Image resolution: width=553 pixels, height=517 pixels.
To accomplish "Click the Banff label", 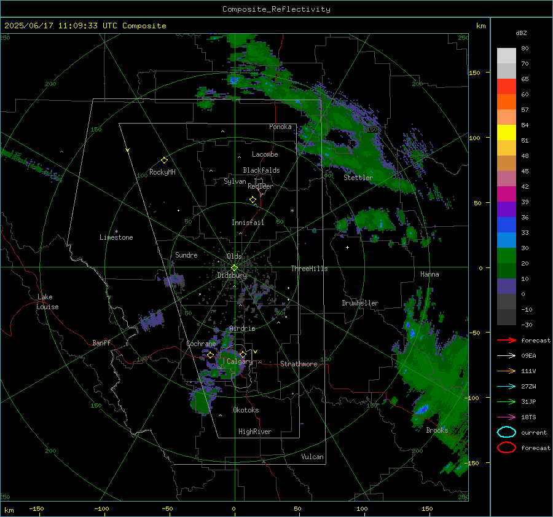I will (x=101, y=342).
